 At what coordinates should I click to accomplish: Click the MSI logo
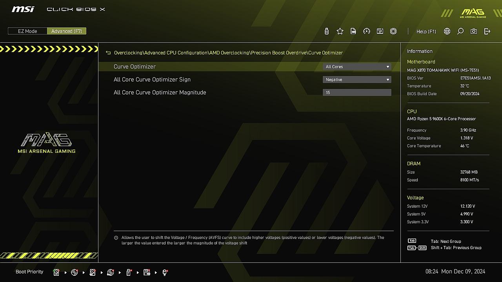(23, 9)
